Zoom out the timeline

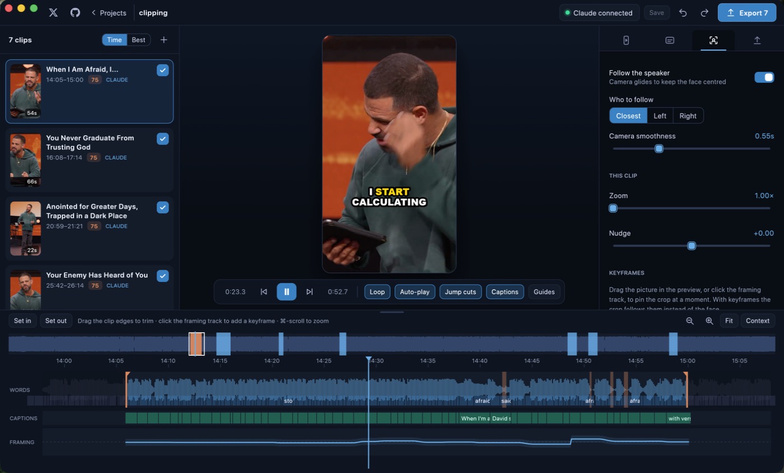pyautogui.click(x=690, y=321)
